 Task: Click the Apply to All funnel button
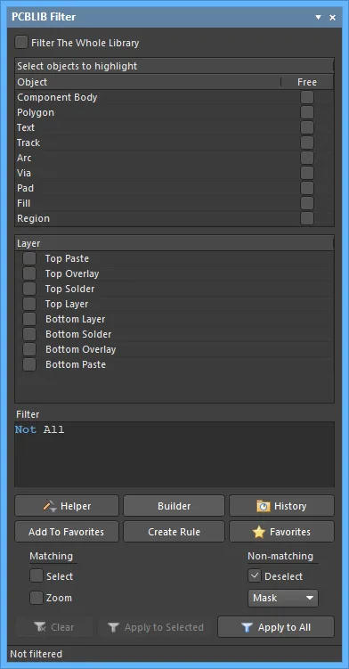click(276, 627)
